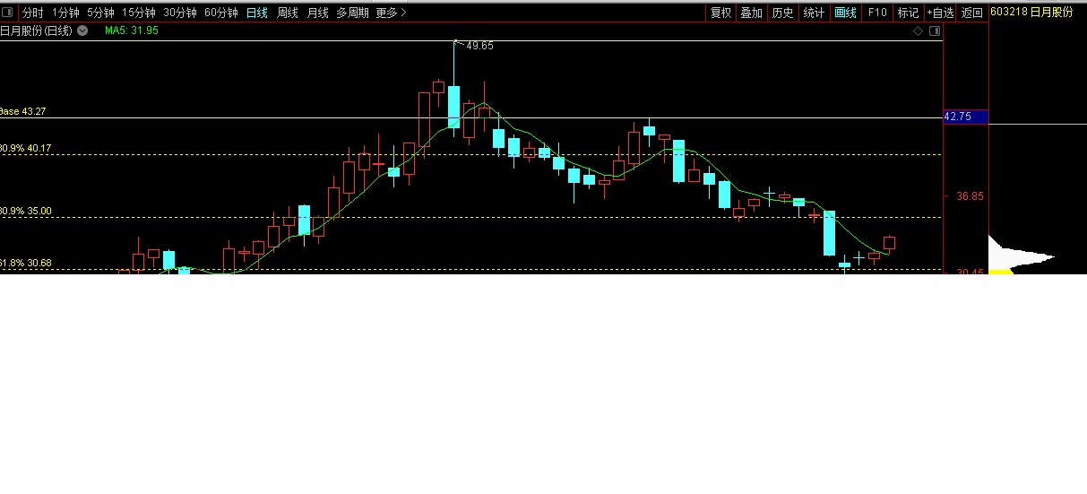Select the 1分钟 period tab
The image size is (1087, 494).
(x=65, y=13)
